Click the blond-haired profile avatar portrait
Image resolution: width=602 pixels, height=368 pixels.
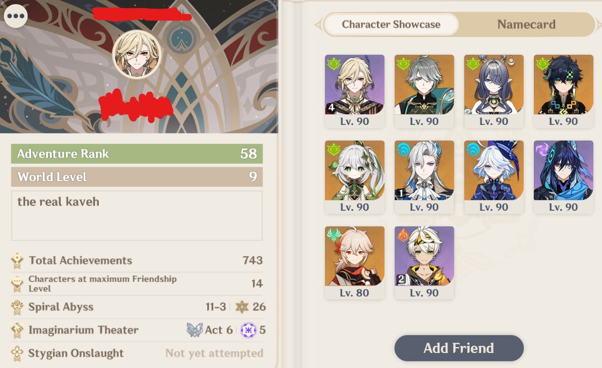point(137,54)
